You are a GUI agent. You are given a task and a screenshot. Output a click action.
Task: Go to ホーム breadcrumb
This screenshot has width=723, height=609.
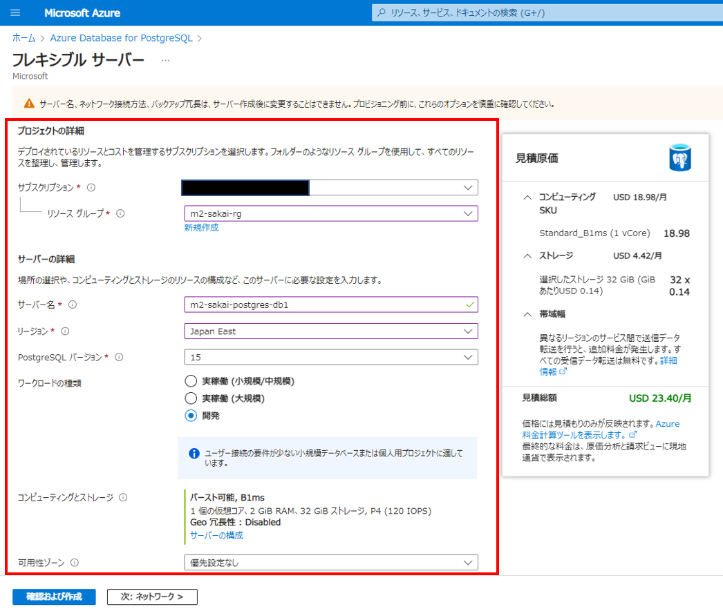click(x=24, y=38)
